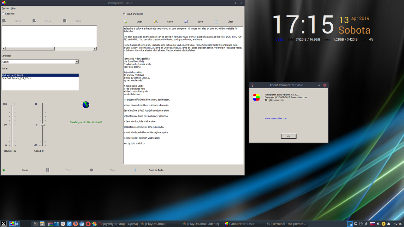The image size is (404, 227).
Task: Switch to Terminál - mc taskbar entry
Action: [x=286, y=224]
